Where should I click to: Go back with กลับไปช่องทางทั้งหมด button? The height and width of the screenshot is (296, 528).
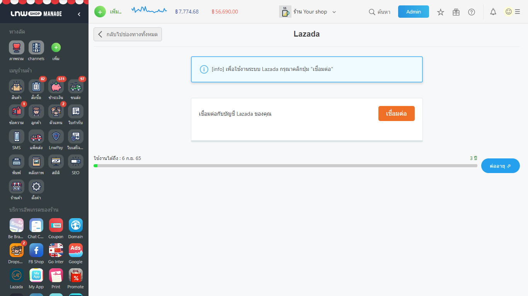pos(128,34)
